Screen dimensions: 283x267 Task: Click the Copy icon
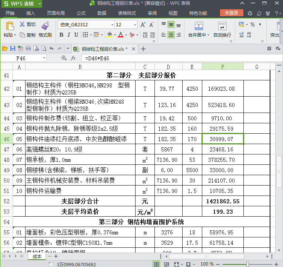22,35
